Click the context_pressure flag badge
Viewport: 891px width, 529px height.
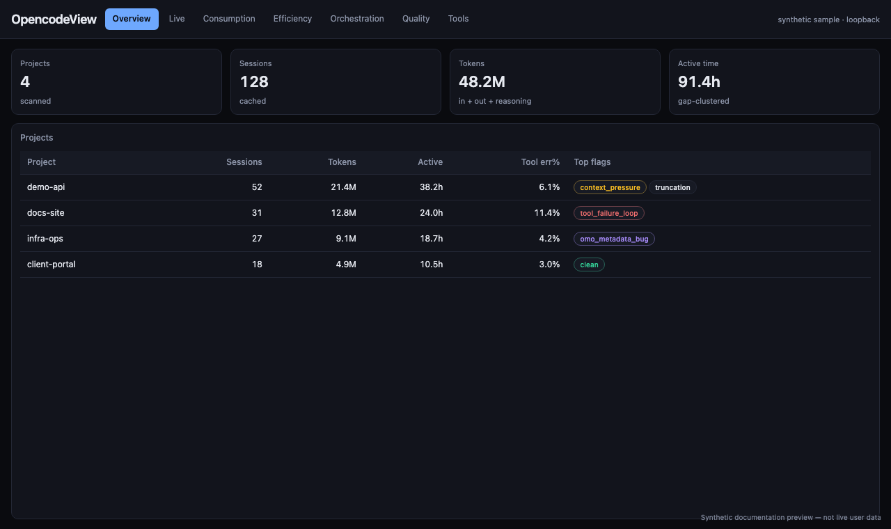coord(610,187)
